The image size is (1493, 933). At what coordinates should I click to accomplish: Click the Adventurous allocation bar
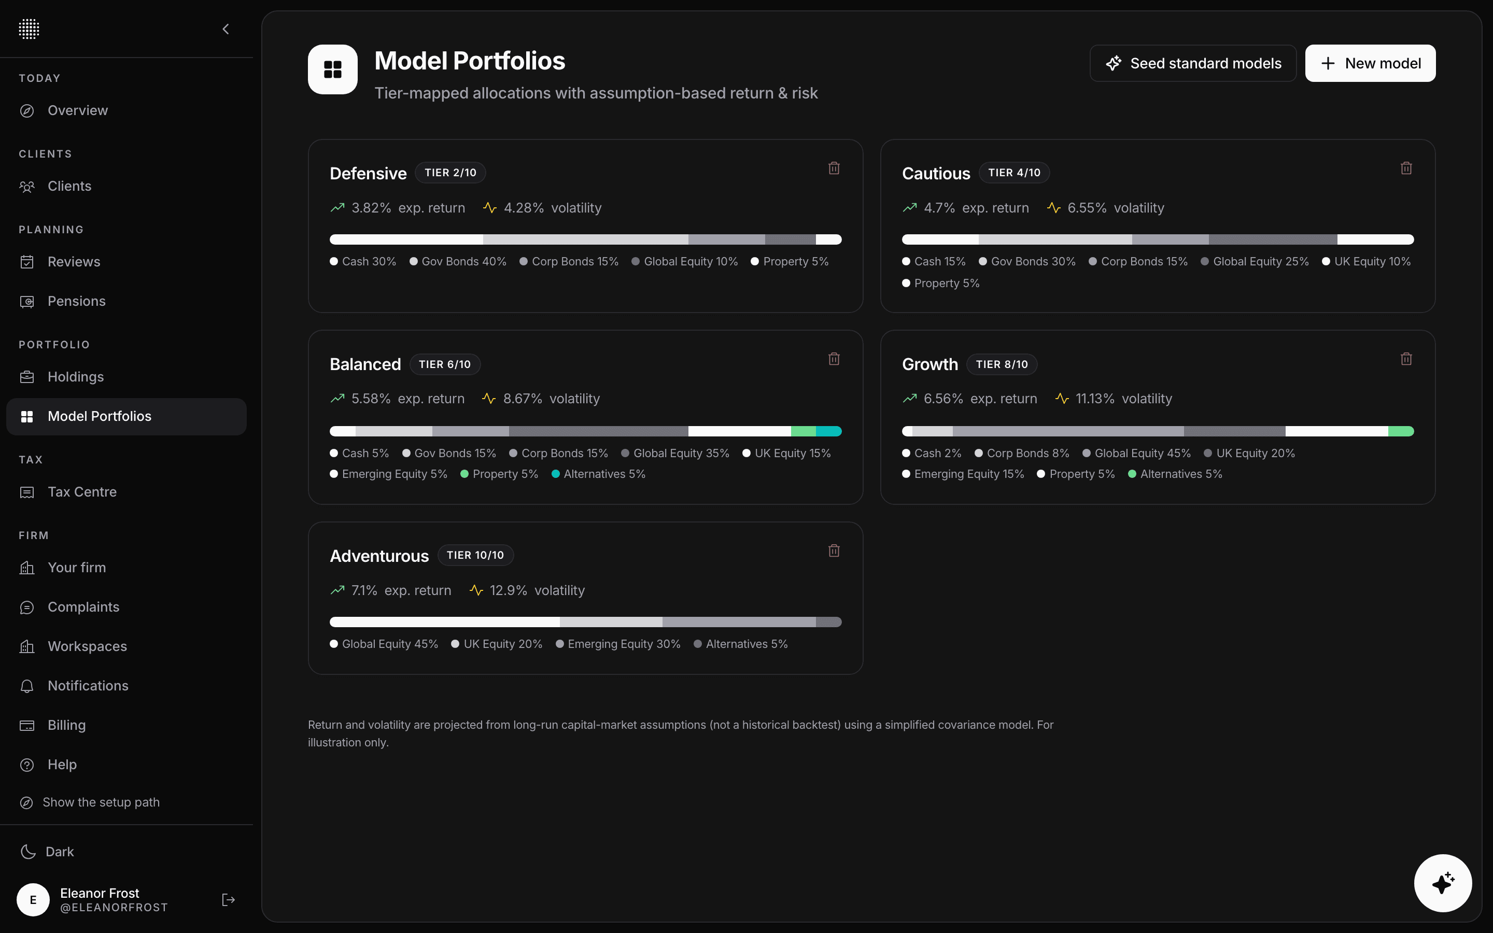(x=585, y=622)
